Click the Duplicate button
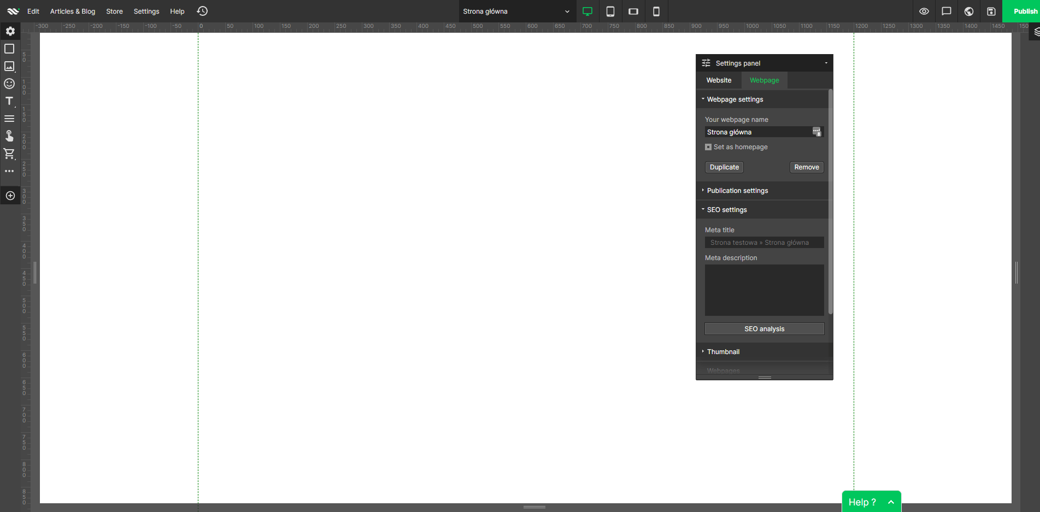This screenshot has width=1040, height=512. (x=724, y=167)
